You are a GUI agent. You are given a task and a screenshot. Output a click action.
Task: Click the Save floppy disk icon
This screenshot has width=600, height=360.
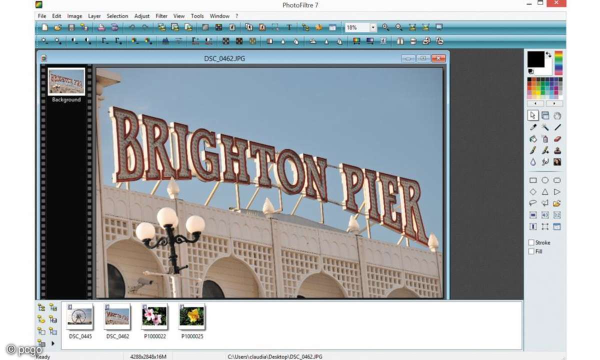click(71, 27)
